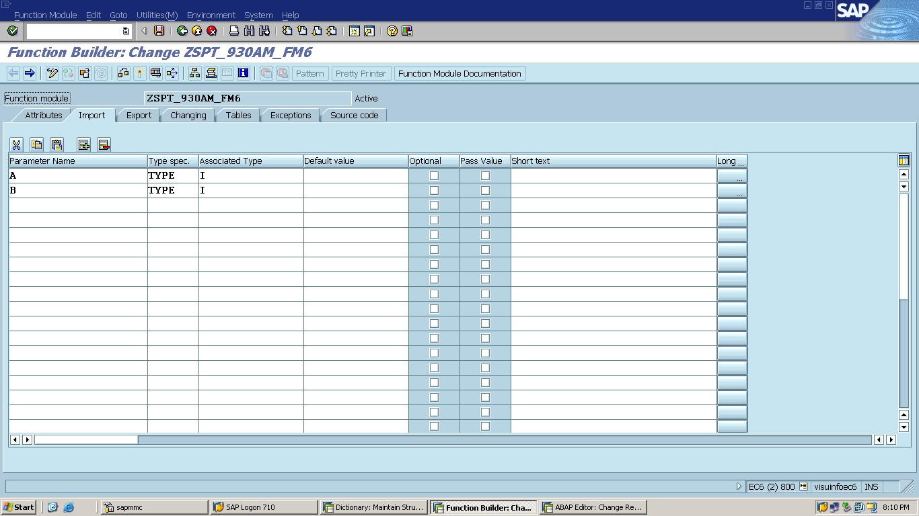Screen dimensions: 919x516
Task: Click the Find Next binoculars-plus icon
Action: tap(264, 31)
